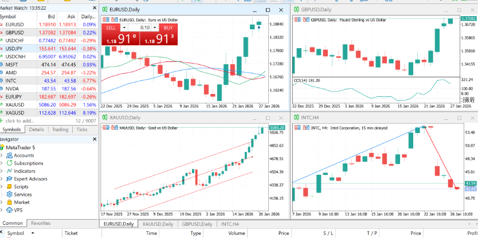478x238 pixels.
Task: Click the Scripts folder icon in Navigator
Action: point(9,186)
